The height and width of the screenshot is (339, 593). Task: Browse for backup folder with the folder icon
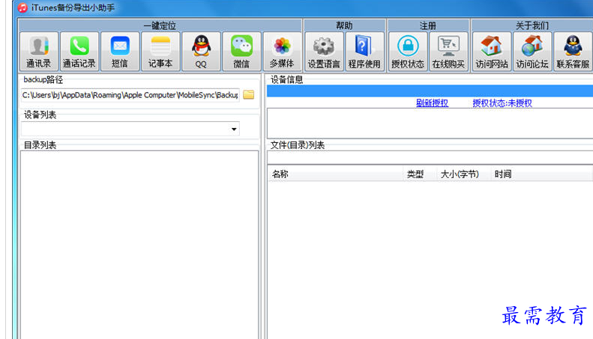(x=248, y=94)
